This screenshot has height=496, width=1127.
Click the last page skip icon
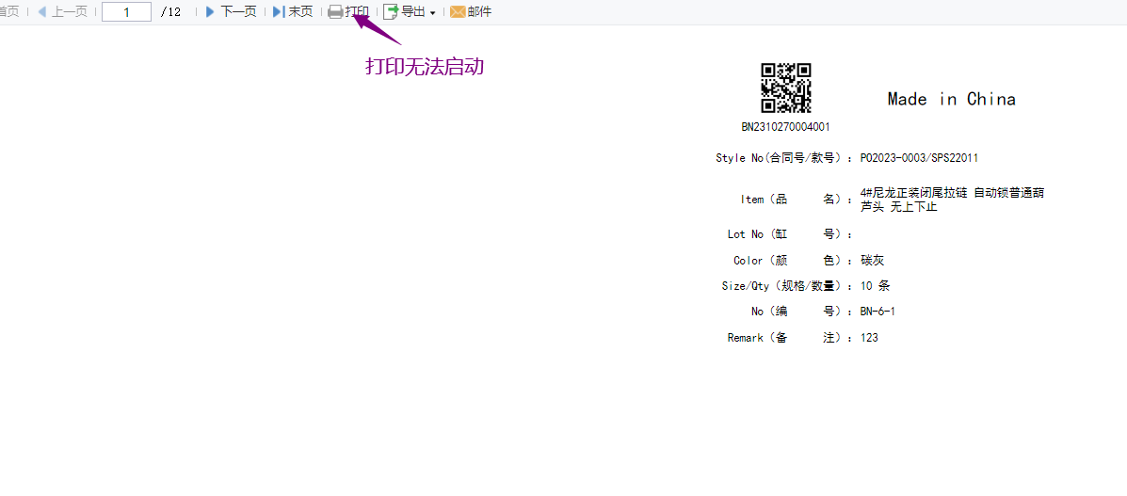click(278, 12)
